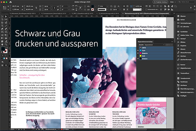Screen dimensions: 196x131
Task: Open the Verknüpfungen links panel
Action: pos(184,23)
